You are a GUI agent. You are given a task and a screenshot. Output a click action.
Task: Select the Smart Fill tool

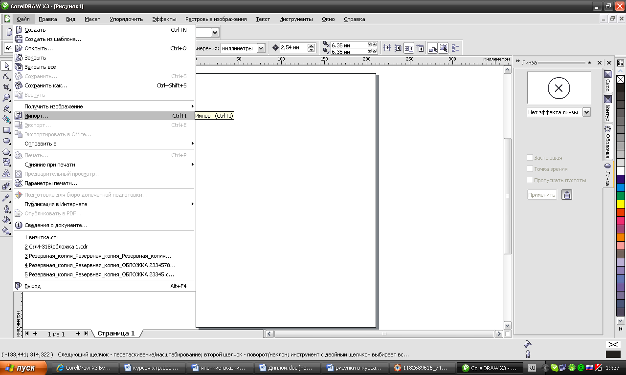pyautogui.click(x=6, y=119)
